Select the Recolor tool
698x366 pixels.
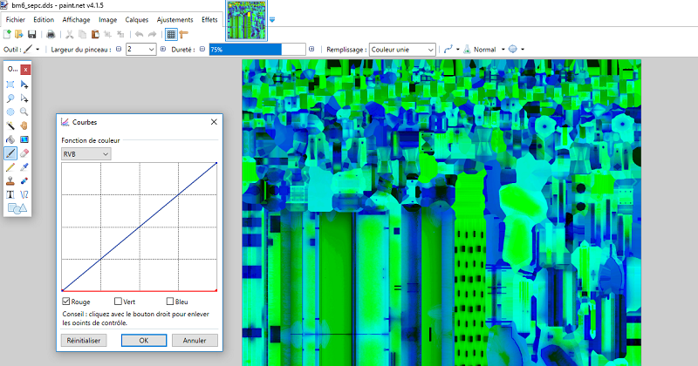pyautogui.click(x=24, y=181)
